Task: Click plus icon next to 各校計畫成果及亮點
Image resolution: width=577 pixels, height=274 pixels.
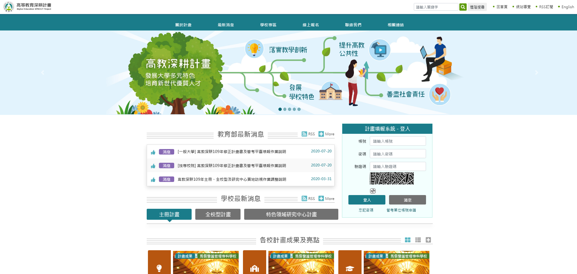Action: [428, 240]
